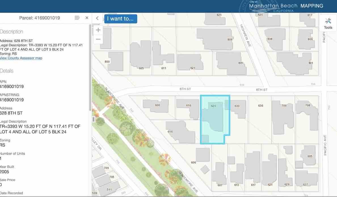
Task: Open the View County Assessor map link
Action: (x=21, y=58)
